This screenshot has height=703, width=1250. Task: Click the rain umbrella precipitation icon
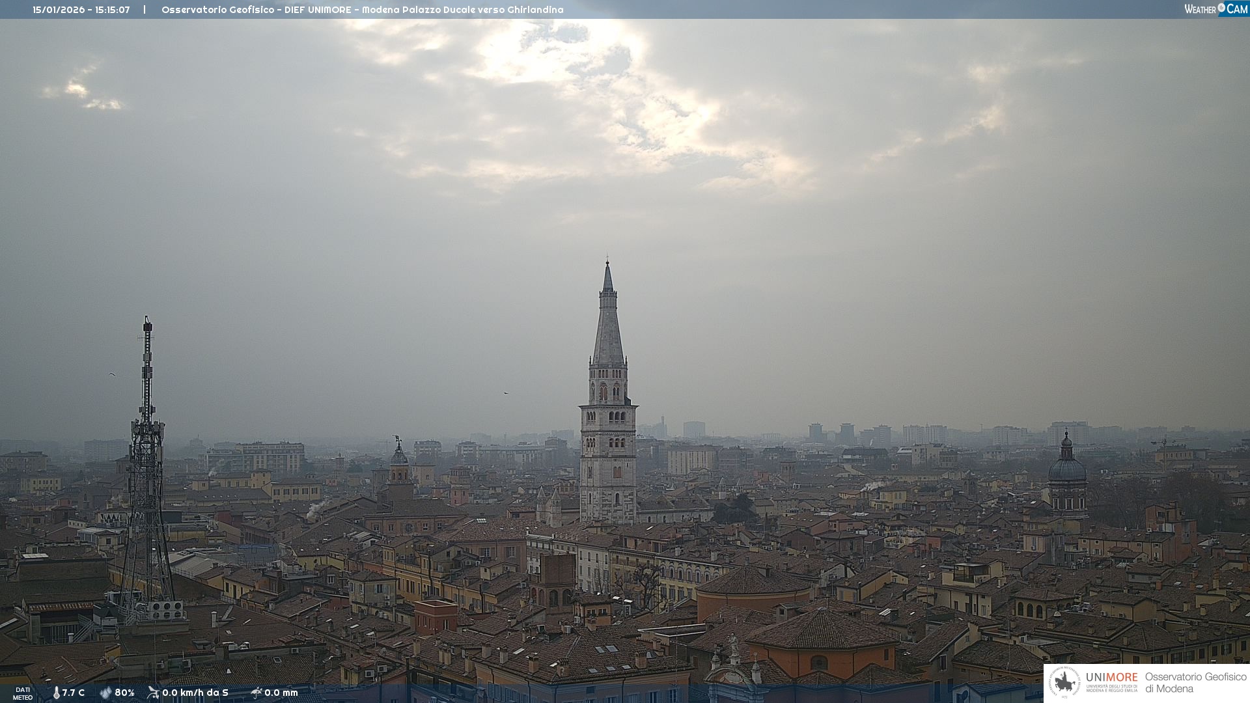coord(256,693)
